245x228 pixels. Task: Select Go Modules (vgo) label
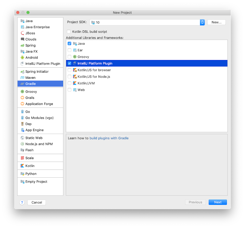coord(39,118)
